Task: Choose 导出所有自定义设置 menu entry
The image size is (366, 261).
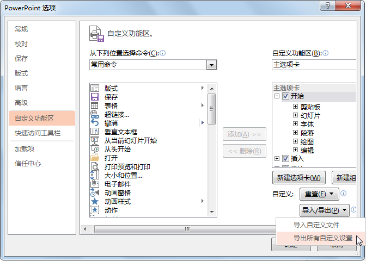Action: pyautogui.click(x=321, y=238)
